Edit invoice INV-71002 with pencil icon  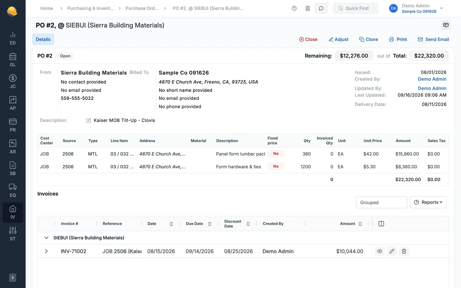(392, 251)
